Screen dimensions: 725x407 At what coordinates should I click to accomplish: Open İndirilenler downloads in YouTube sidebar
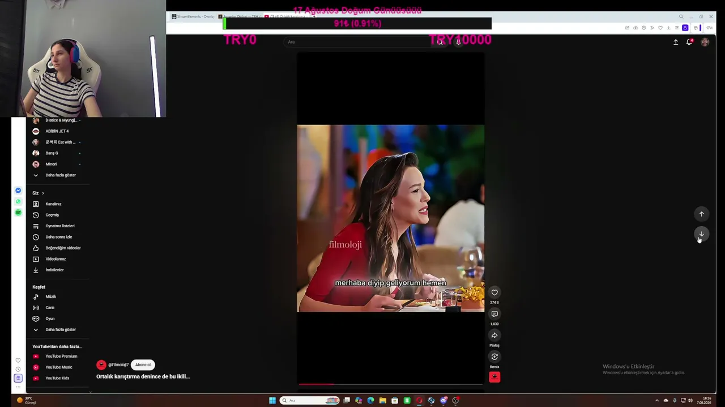click(56, 270)
